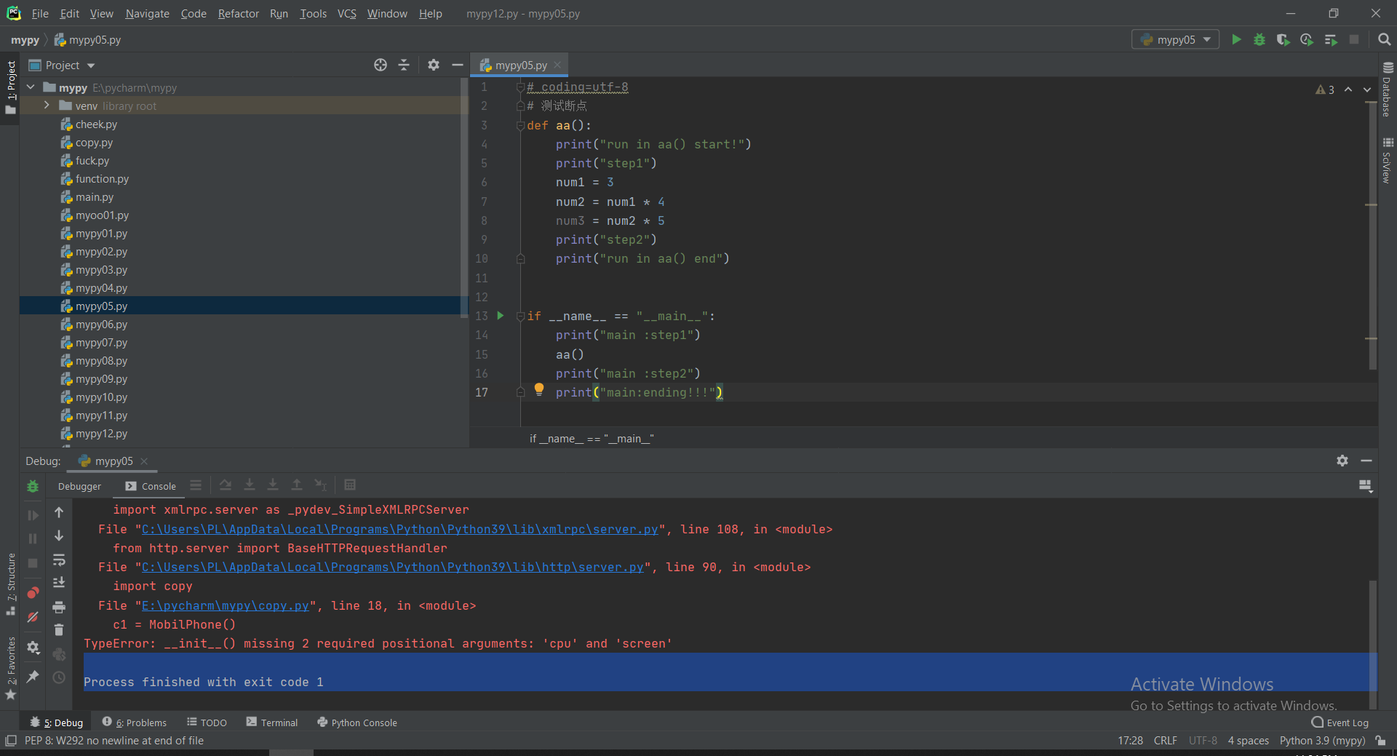Toggle the SciView side panel
The height and width of the screenshot is (756, 1397).
[x=1388, y=160]
